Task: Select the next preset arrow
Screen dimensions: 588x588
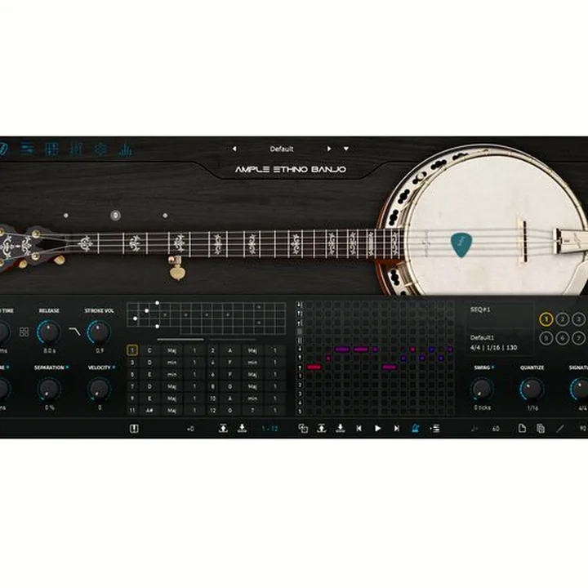Action: (329, 149)
